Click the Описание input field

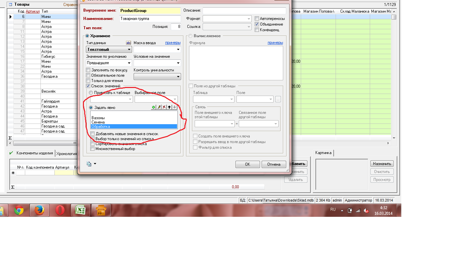coord(244,11)
